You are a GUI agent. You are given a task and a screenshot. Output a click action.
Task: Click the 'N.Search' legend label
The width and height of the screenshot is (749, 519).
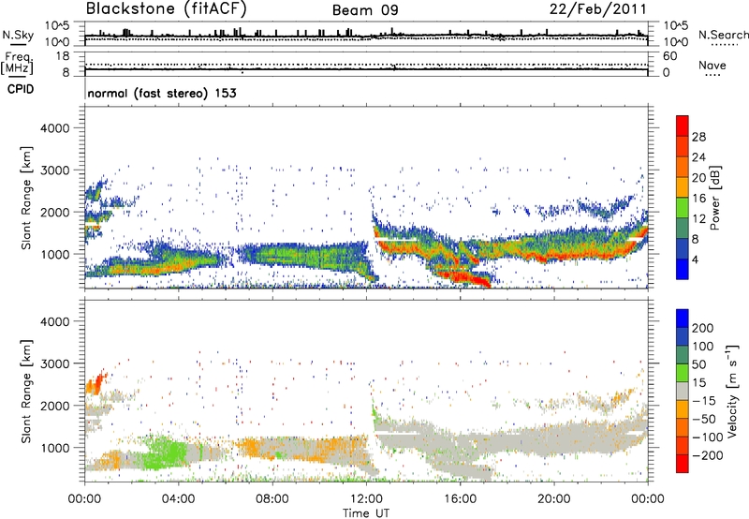[723, 35]
